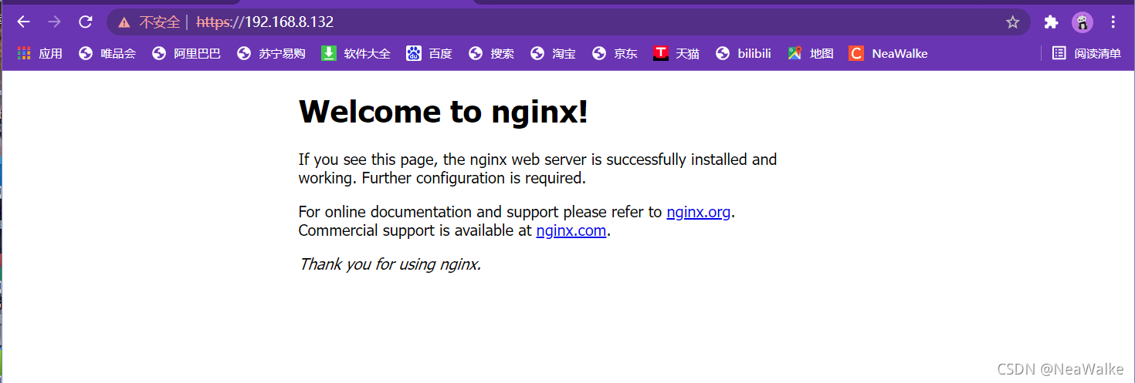Viewport: 1135px width, 383px height.
Task: Reload the page with the refresh icon
Action: (86, 22)
